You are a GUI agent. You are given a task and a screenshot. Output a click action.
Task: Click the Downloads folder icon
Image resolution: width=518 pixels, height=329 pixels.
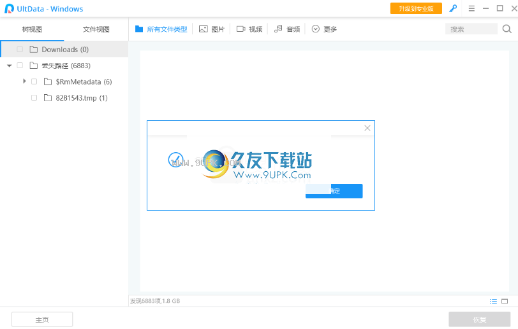point(34,50)
